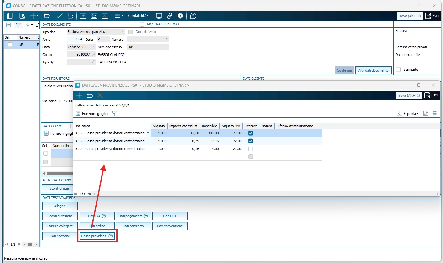Uncheck Ritenuta for the 12,00 contributo row

tap(251, 133)
